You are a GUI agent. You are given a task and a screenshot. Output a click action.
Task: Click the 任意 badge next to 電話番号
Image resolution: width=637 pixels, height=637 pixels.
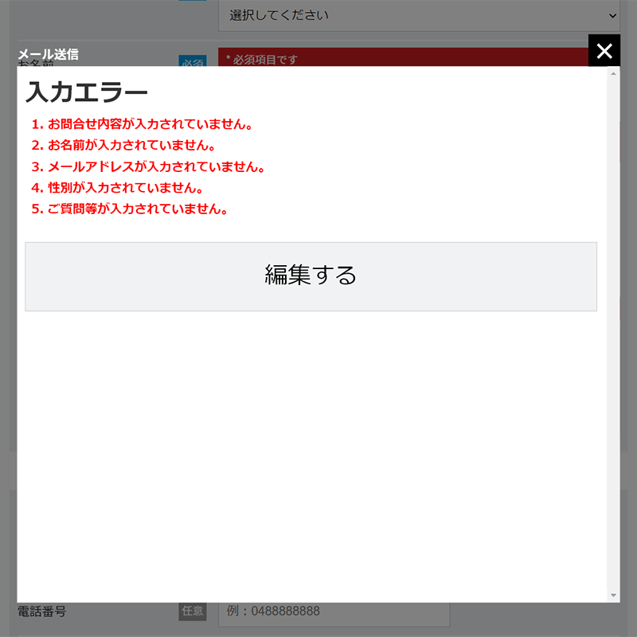coord(192,611)
